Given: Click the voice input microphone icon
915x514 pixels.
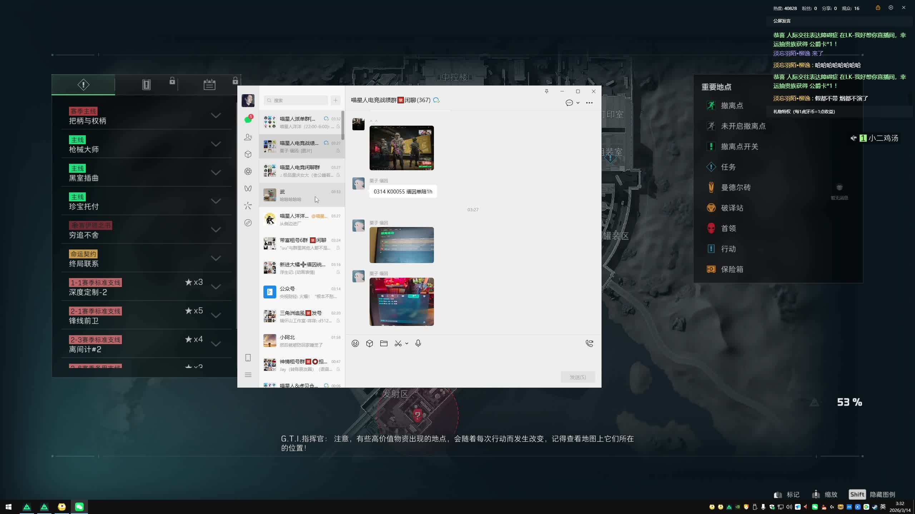Looking at the screenshot, I should [418, 343].
